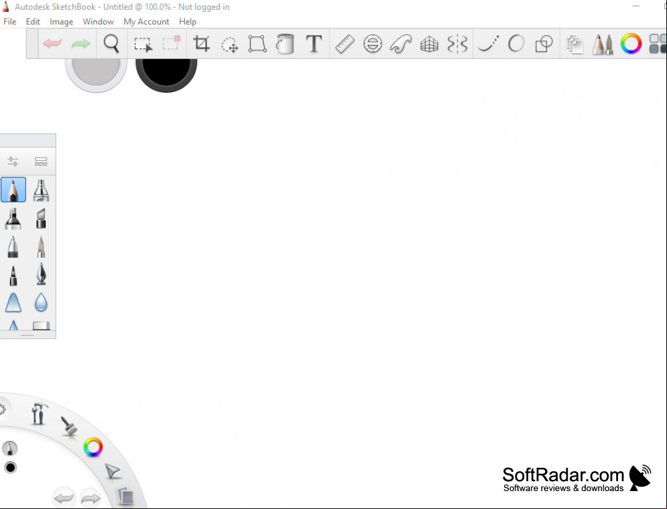Click the brush palette title bar
This screenshot has width=667, height=509.
tap(28, 140)
